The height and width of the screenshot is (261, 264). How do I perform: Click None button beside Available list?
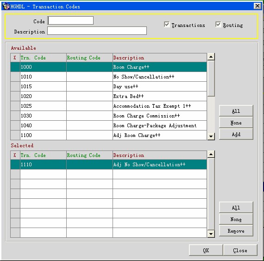(x=236, y=123)
